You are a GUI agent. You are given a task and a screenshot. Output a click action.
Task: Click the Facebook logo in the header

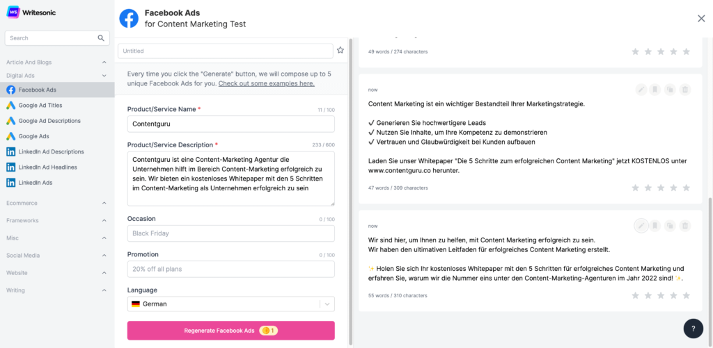pyautogui.click(x=129, y=18)
